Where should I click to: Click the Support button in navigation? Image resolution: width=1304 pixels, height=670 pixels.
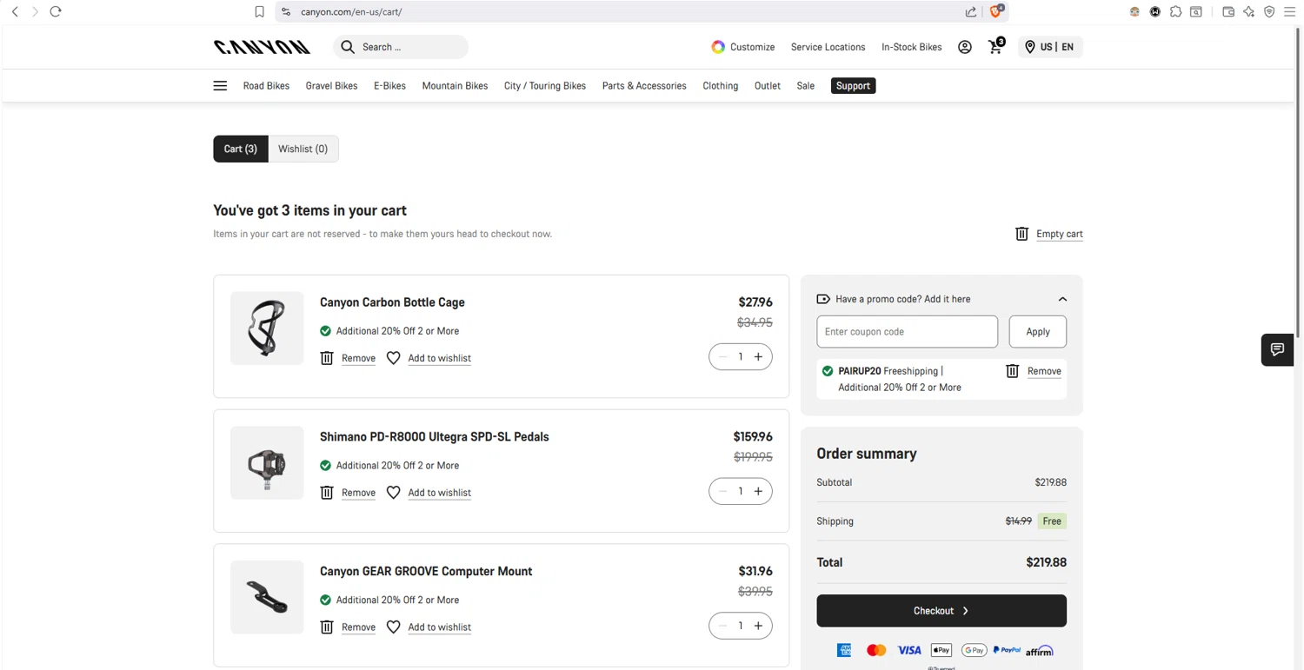[853, 86]
